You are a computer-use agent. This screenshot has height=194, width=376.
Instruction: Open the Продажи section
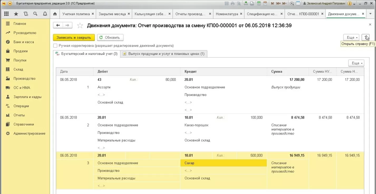[x=21, y=51]
